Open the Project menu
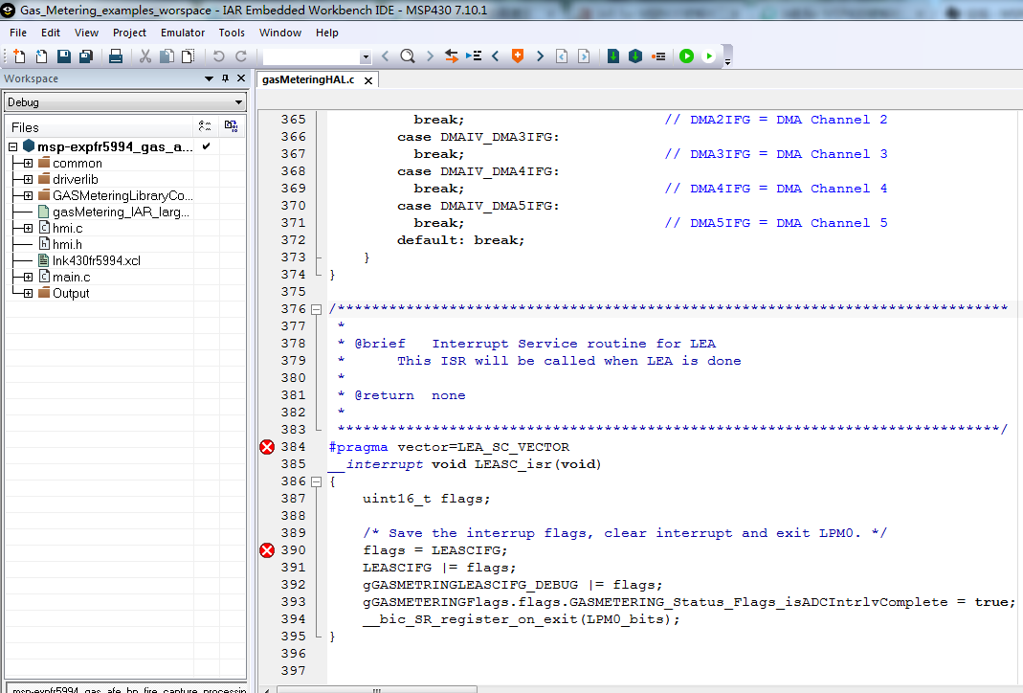The image size is (1023, 693). point(129,33)
